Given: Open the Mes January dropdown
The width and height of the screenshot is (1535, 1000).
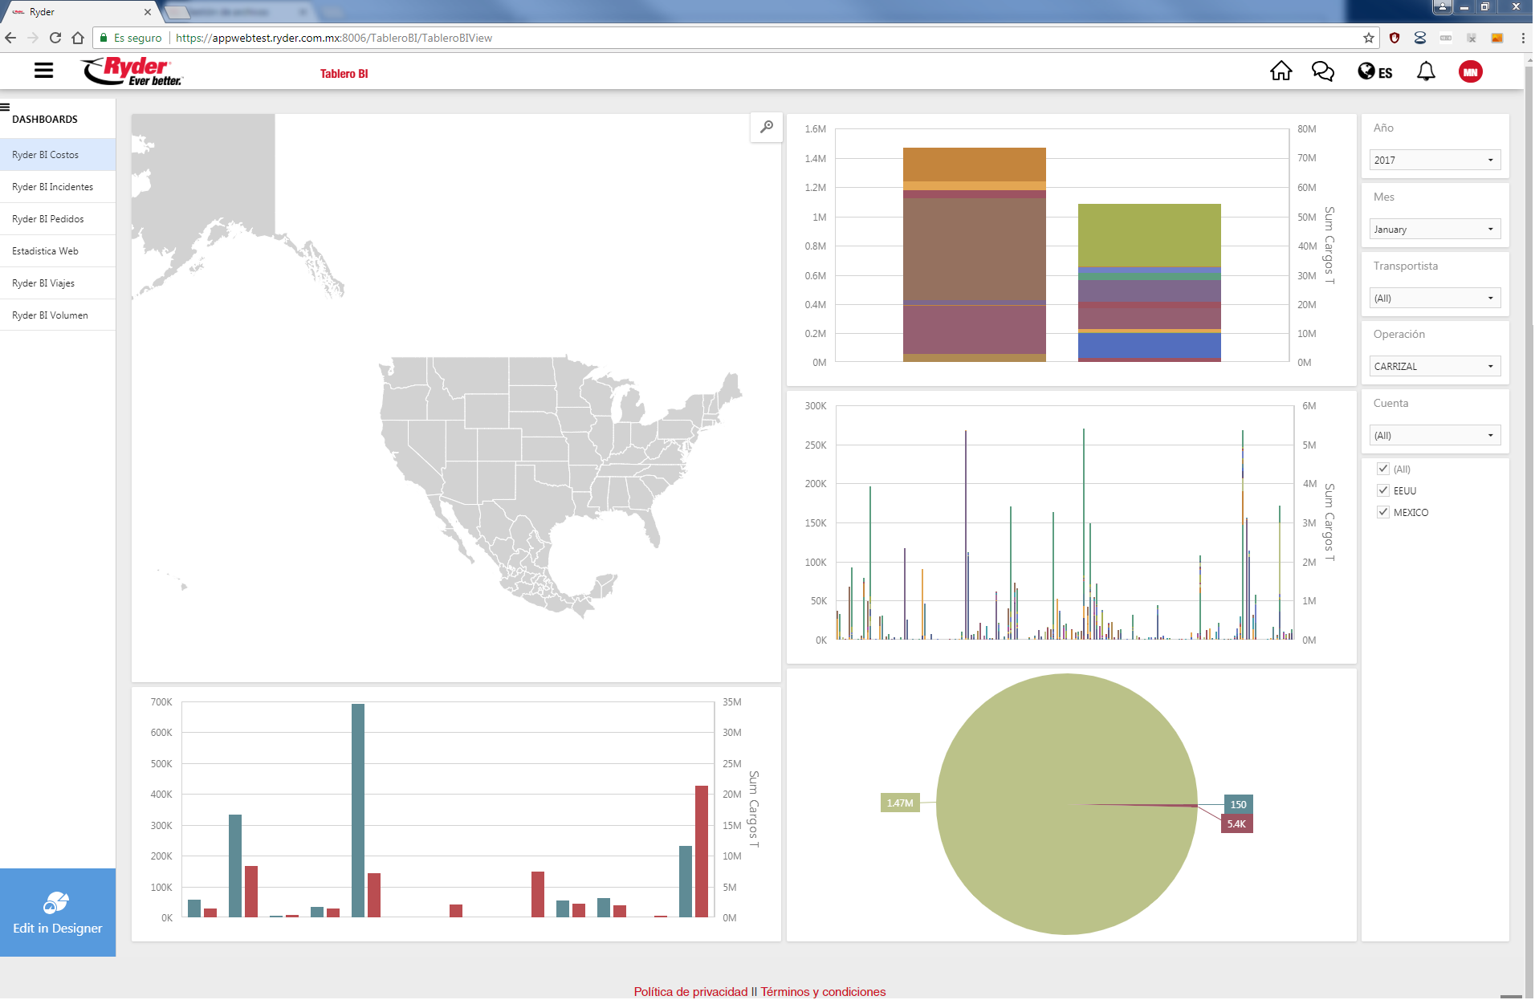Looking at the screenshot, I should pyautogui.click(x=1434, y=229).
